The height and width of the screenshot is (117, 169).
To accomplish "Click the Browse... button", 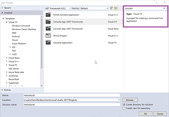I will click(x=130, y=100).
